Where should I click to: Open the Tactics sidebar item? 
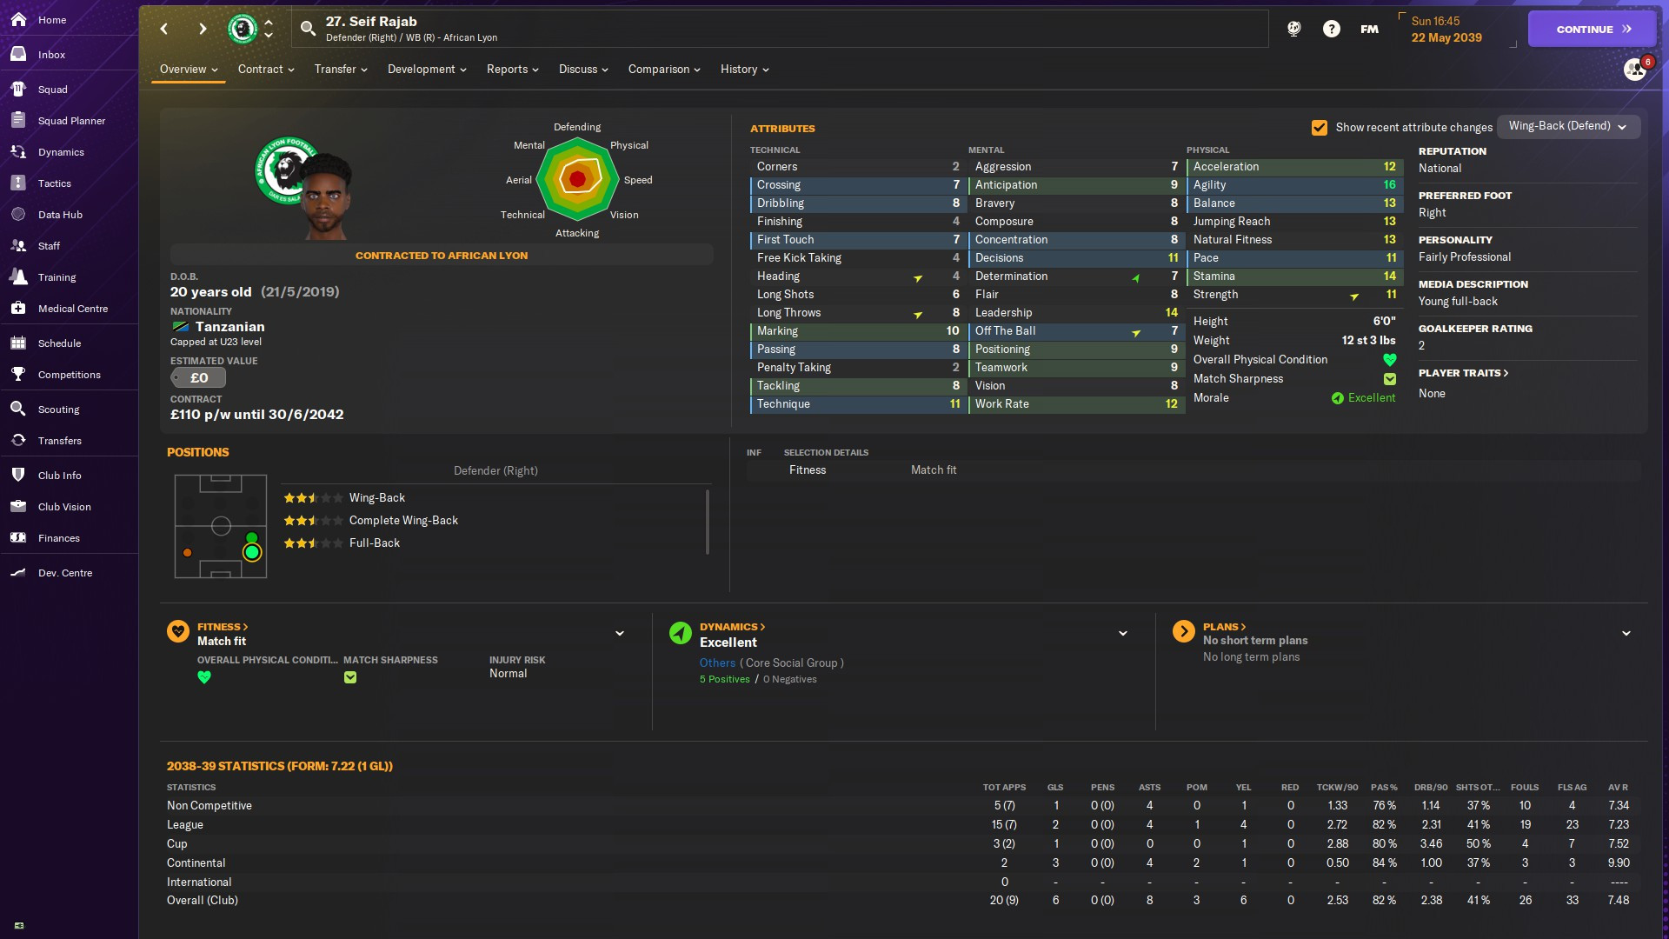tap(54, 183)
